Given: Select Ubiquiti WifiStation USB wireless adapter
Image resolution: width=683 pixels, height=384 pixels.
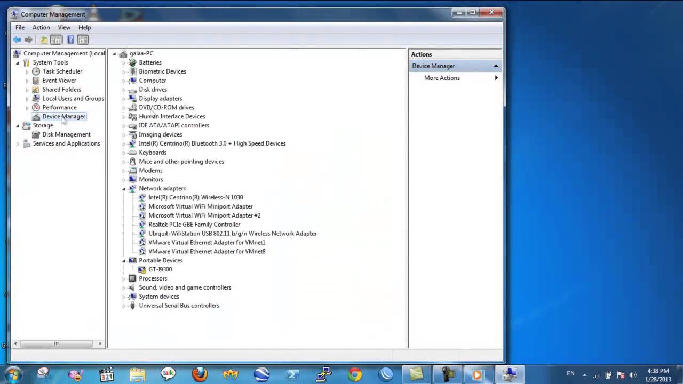Looking at the screenshot, I should 233,234.
